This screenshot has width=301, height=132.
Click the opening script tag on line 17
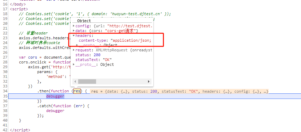click(x=19, y=9)
